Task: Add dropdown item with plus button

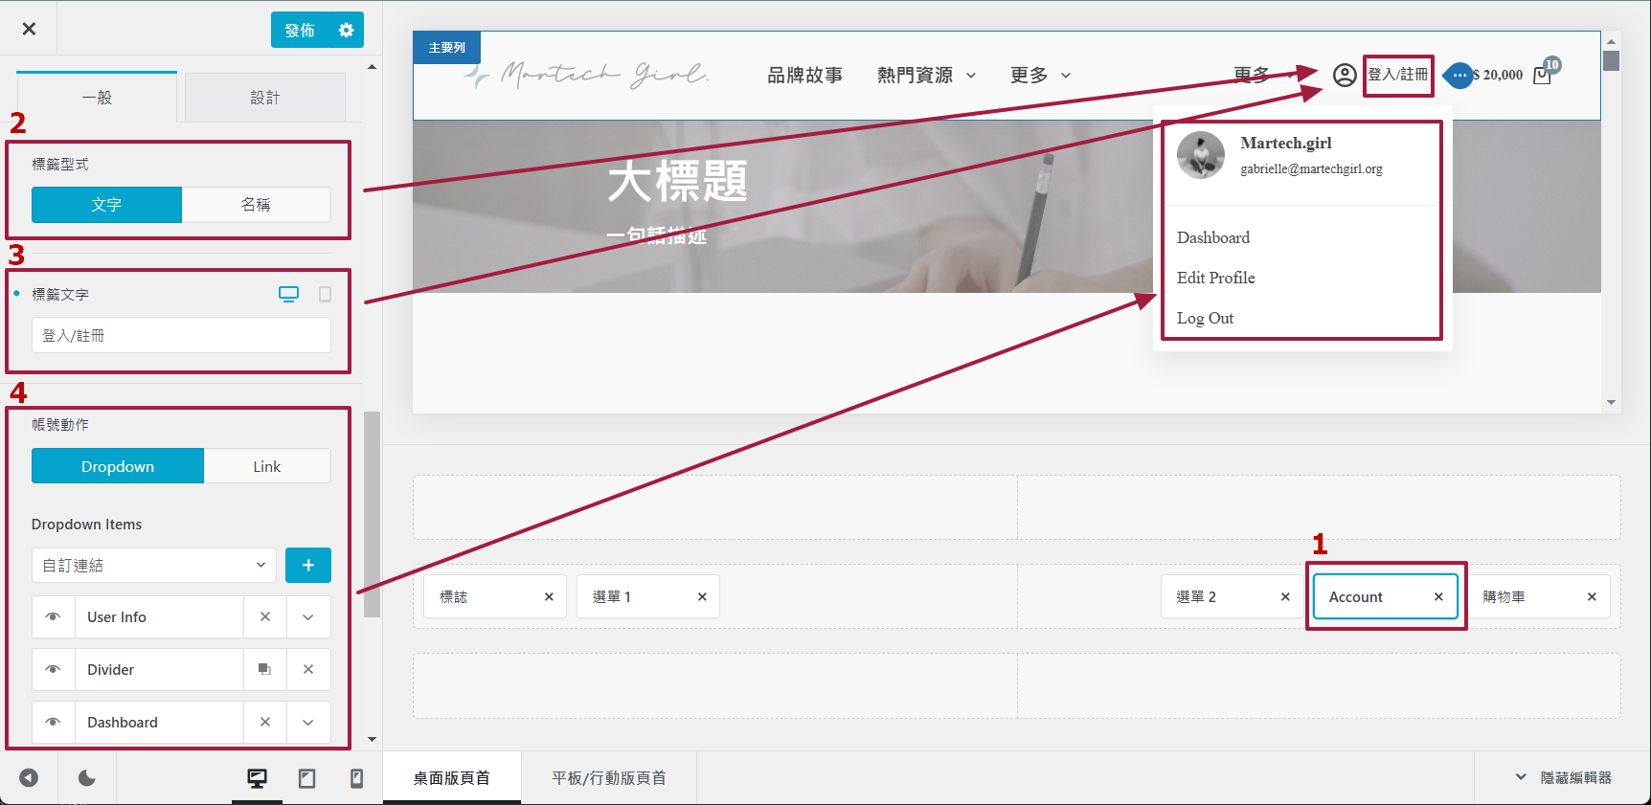Action: coord(308,565)
